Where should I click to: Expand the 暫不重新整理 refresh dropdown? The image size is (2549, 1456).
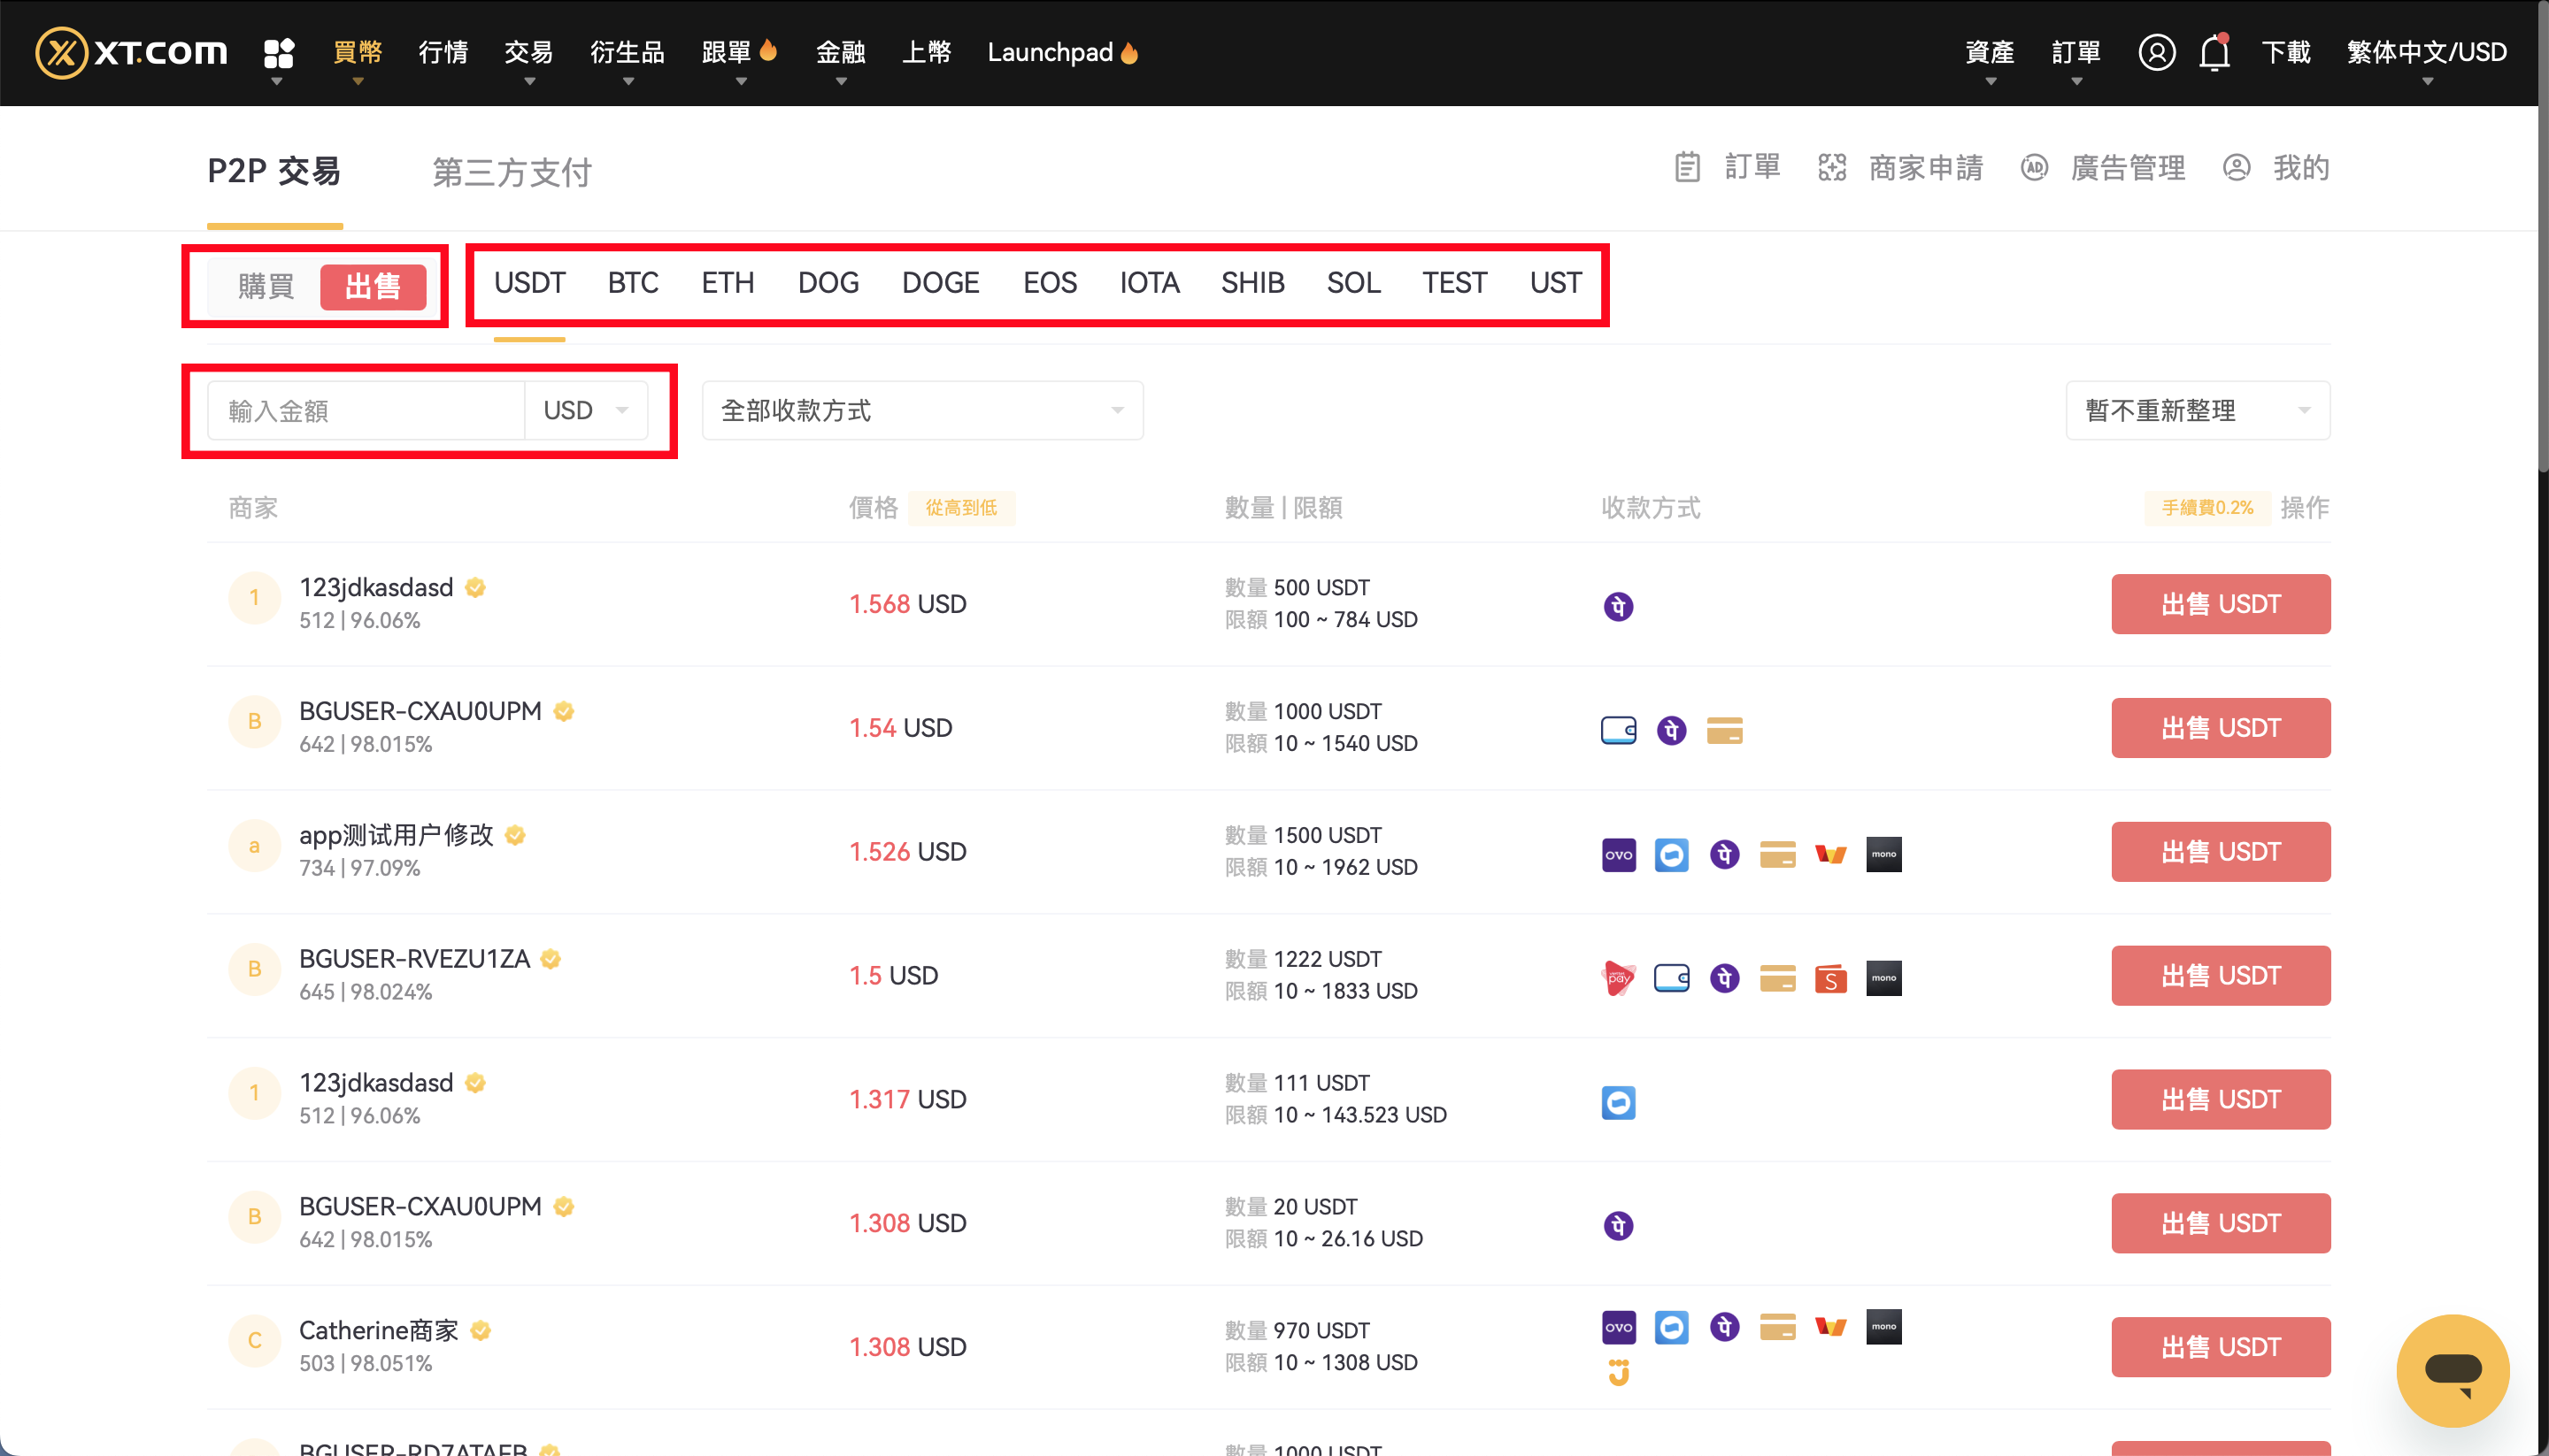2197,410
